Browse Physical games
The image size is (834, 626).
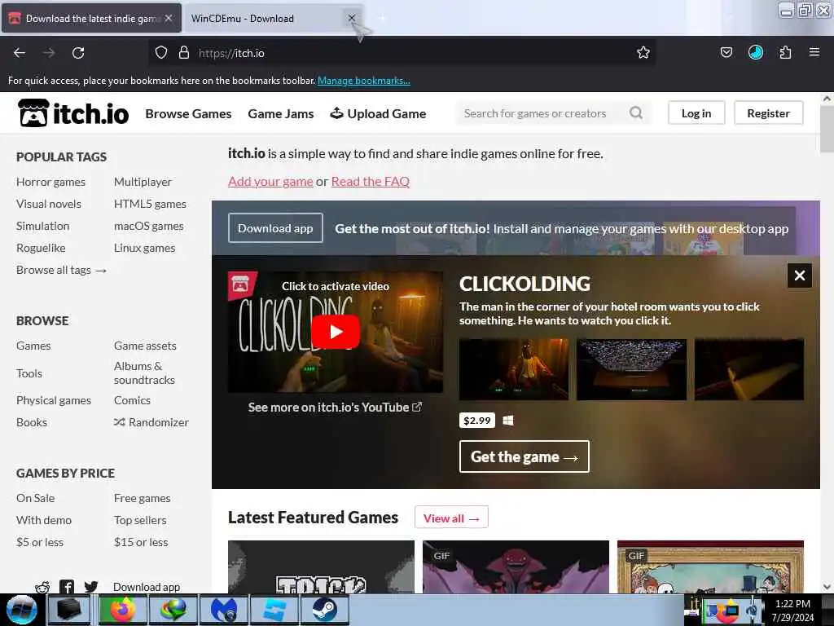coord(54,400)
